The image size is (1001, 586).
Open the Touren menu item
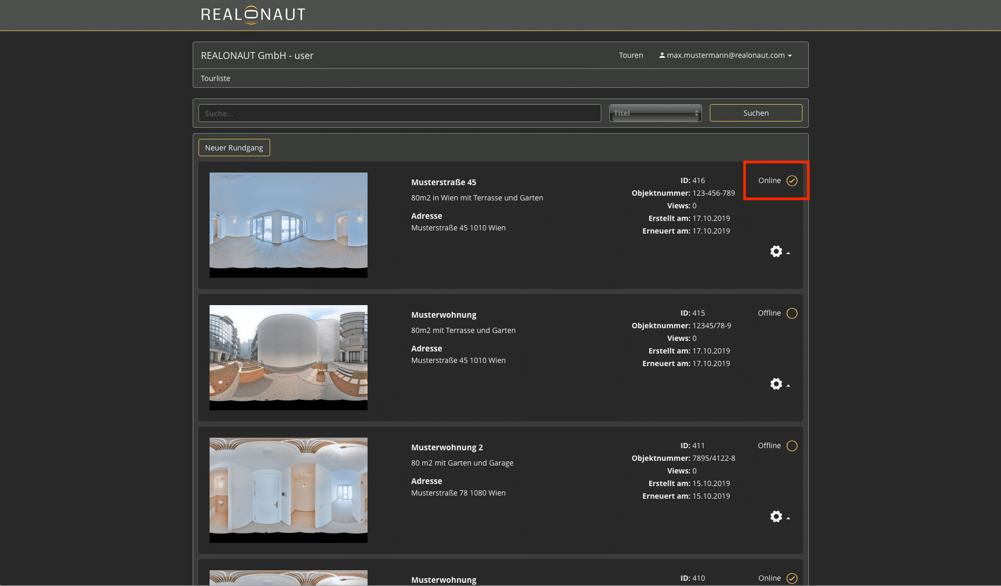pyautogui.click(x=631, y=55)
